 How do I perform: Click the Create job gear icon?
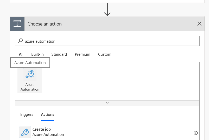(x=25, y=132)
